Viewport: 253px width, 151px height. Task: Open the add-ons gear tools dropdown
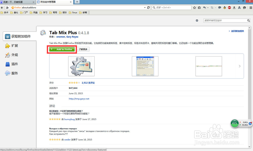pyautogui.click(x=197, y=20)
